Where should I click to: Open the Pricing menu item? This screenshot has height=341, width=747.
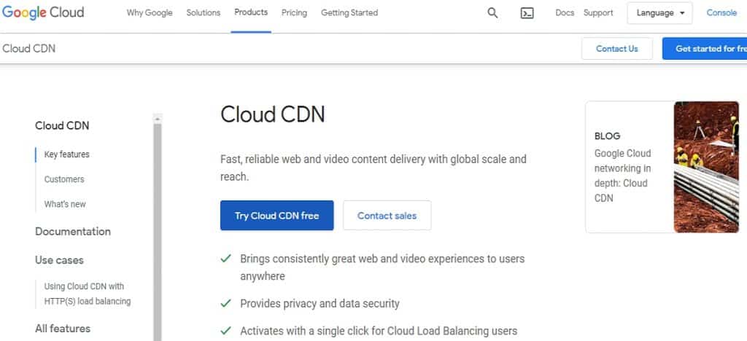pos(294,13)
